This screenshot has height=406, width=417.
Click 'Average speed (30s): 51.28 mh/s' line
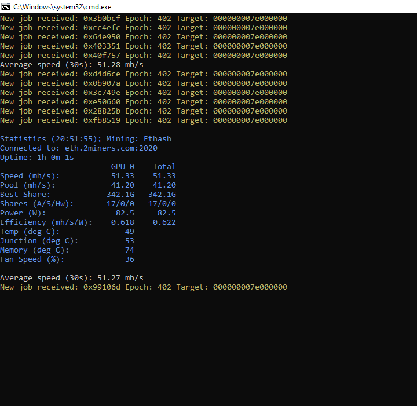point(72,65)
